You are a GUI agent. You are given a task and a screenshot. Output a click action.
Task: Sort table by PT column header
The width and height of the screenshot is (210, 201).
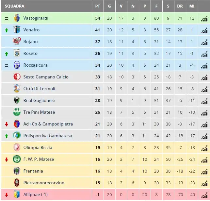[98, 6]
